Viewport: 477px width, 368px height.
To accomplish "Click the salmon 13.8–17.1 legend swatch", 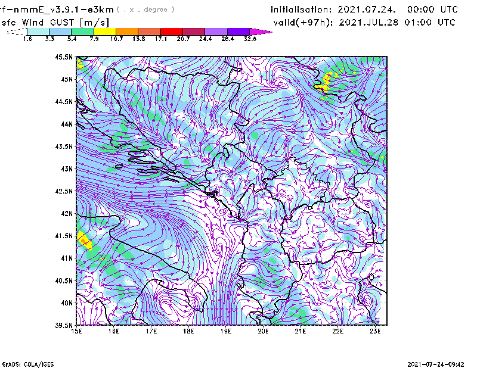I will 150,32.
